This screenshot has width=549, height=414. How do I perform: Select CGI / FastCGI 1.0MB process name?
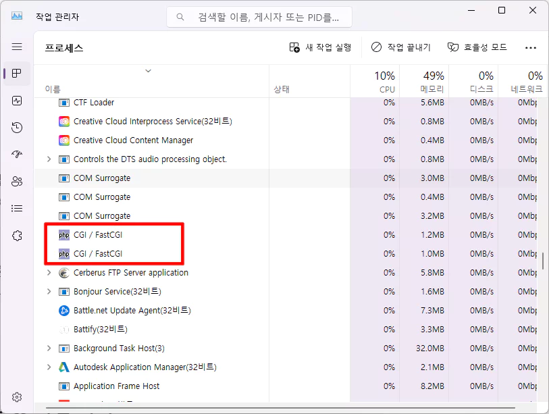pos(98,253)
